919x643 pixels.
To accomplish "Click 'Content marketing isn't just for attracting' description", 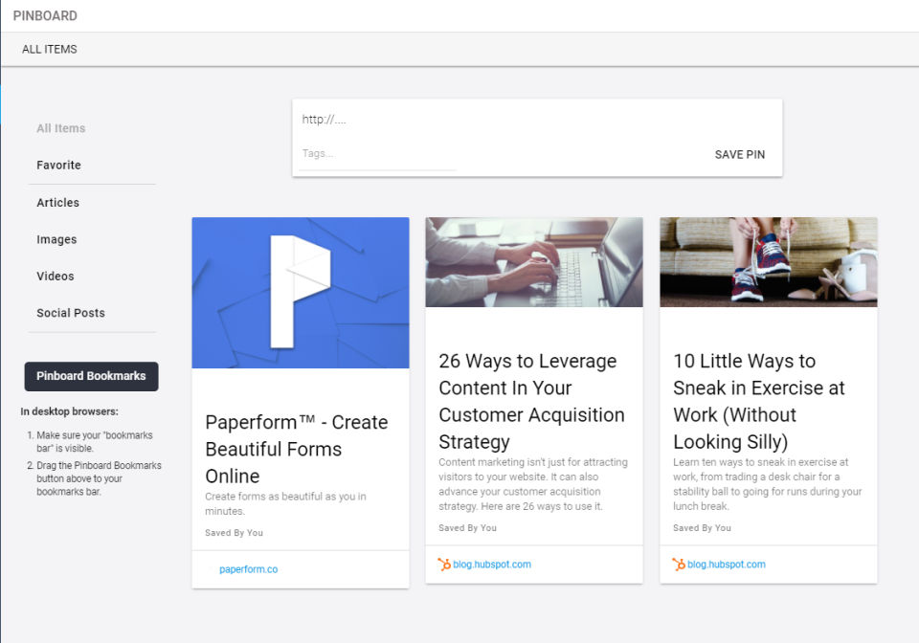I will [533, 484].
